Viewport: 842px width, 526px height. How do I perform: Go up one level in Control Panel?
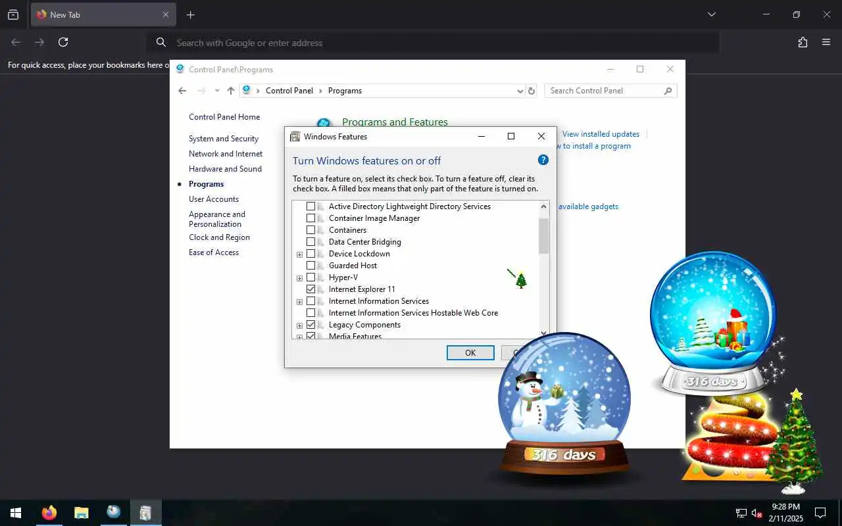(230, 91)
